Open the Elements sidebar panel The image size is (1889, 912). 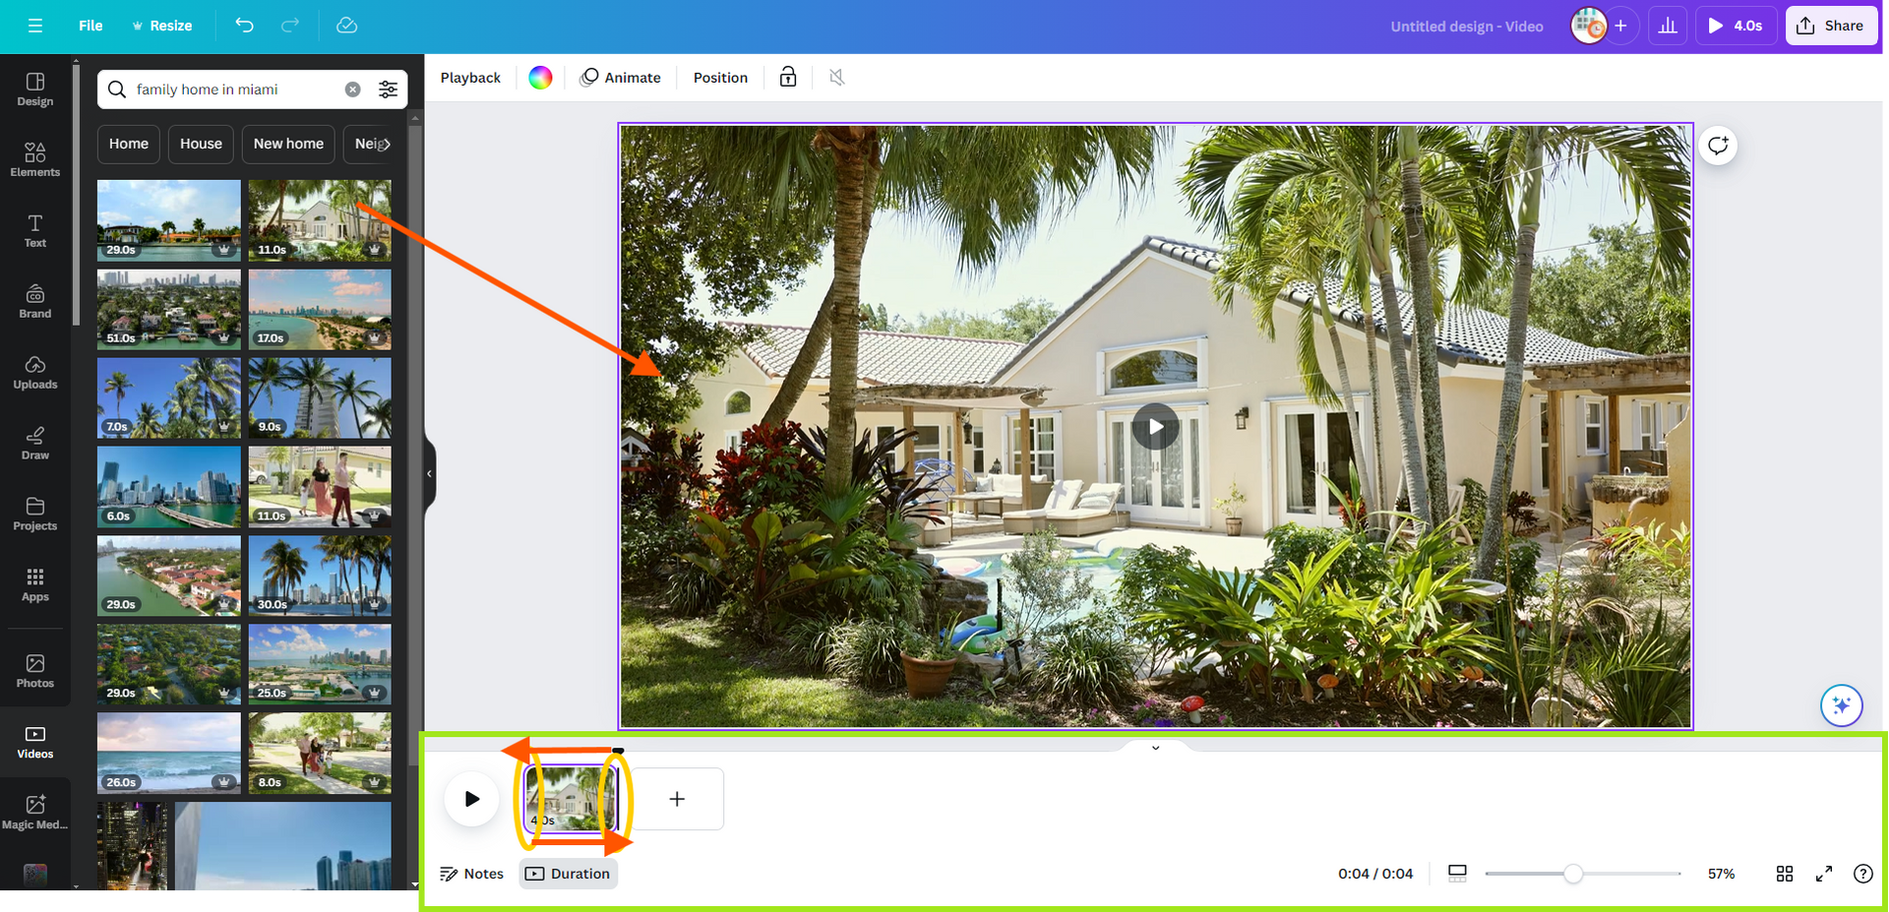tap(35, 159)
